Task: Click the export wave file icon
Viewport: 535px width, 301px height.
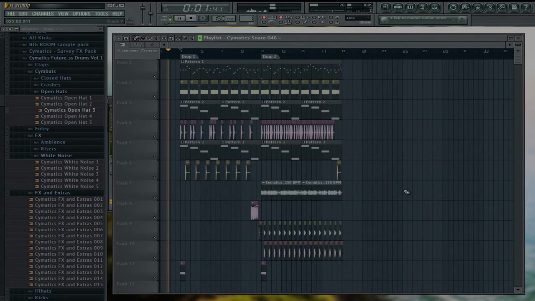Action: coord(478,8)
